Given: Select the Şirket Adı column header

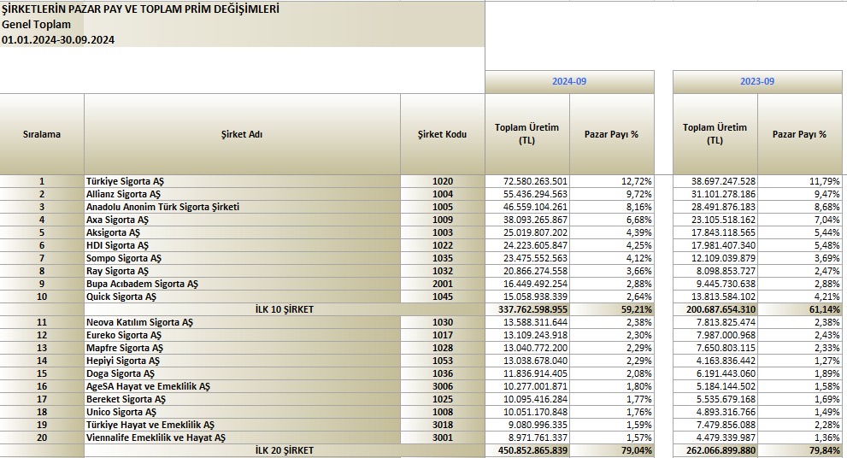Looking at the screenshot, I should (242, 134).
